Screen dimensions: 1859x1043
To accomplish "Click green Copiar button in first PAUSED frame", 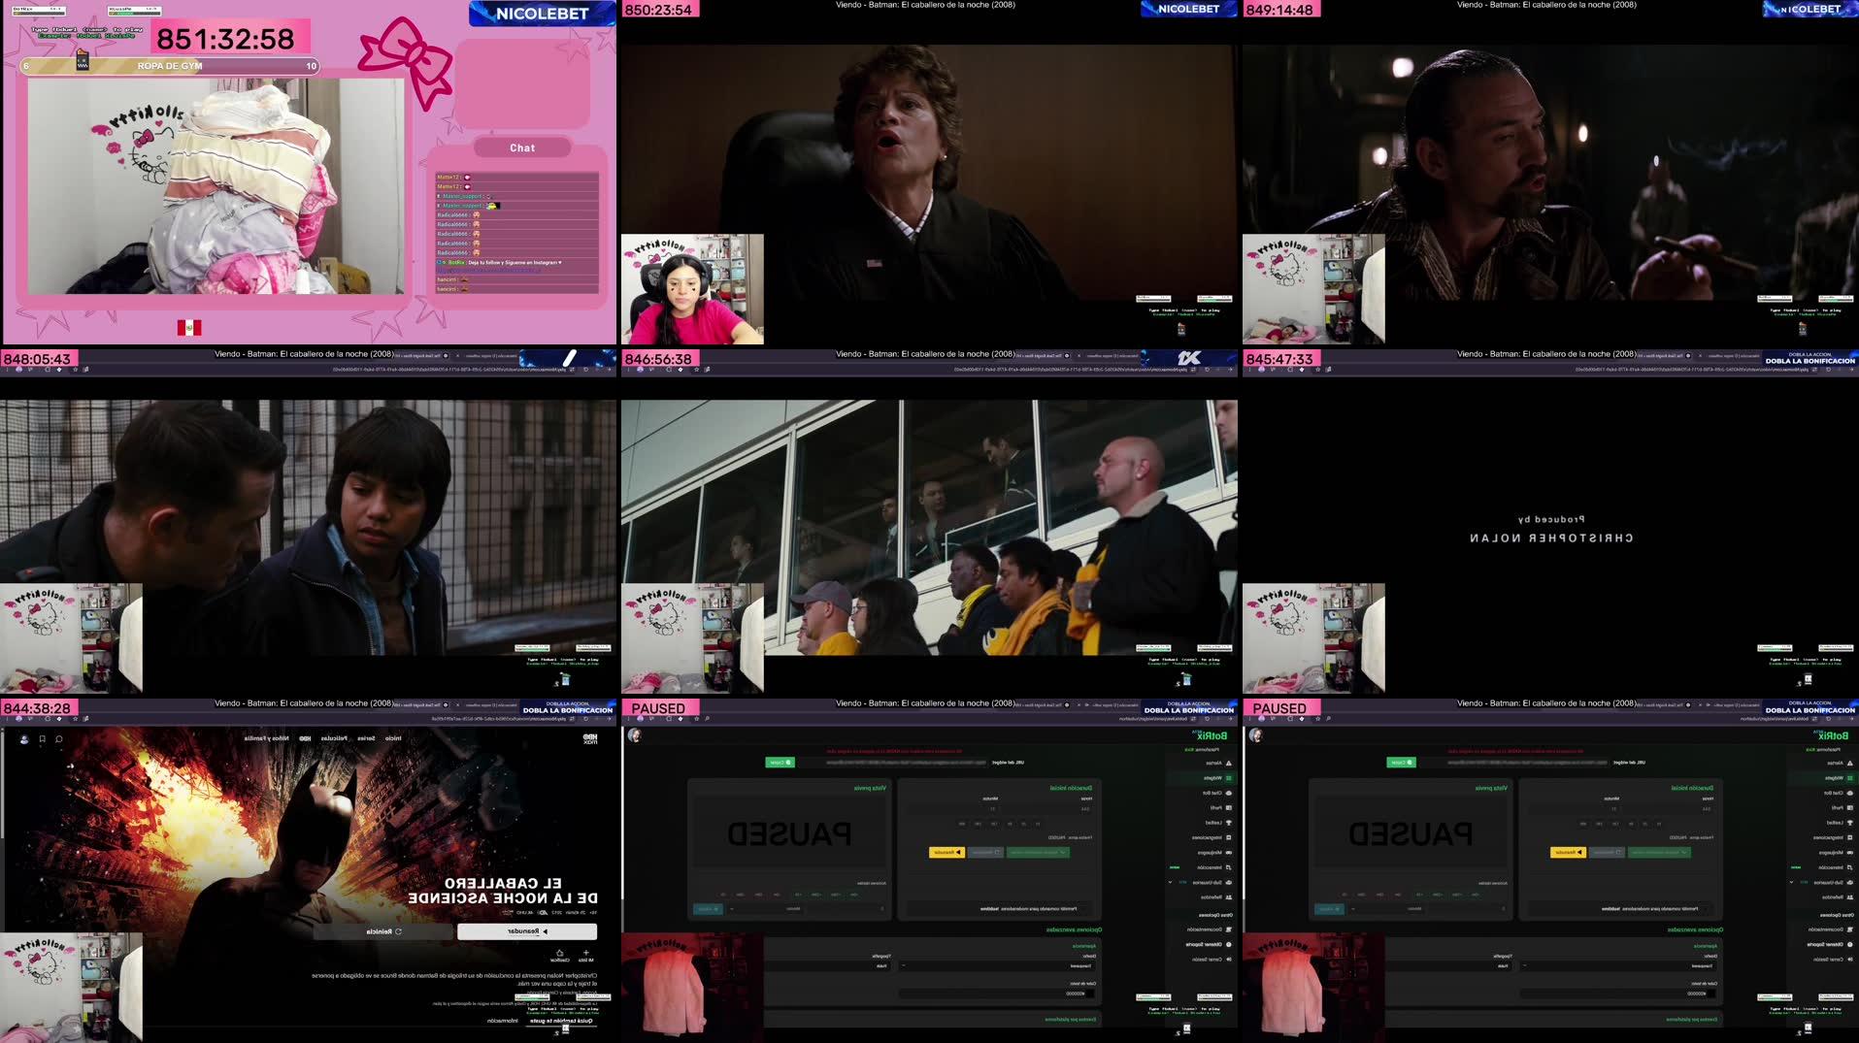I will pyautogui.click(x=780, y=763).
